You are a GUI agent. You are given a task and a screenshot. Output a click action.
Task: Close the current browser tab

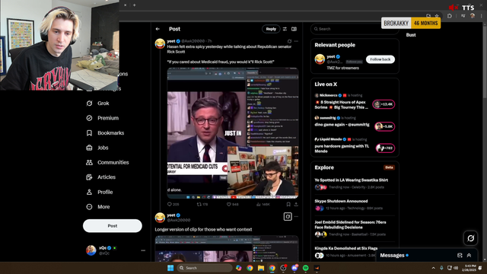125,5
